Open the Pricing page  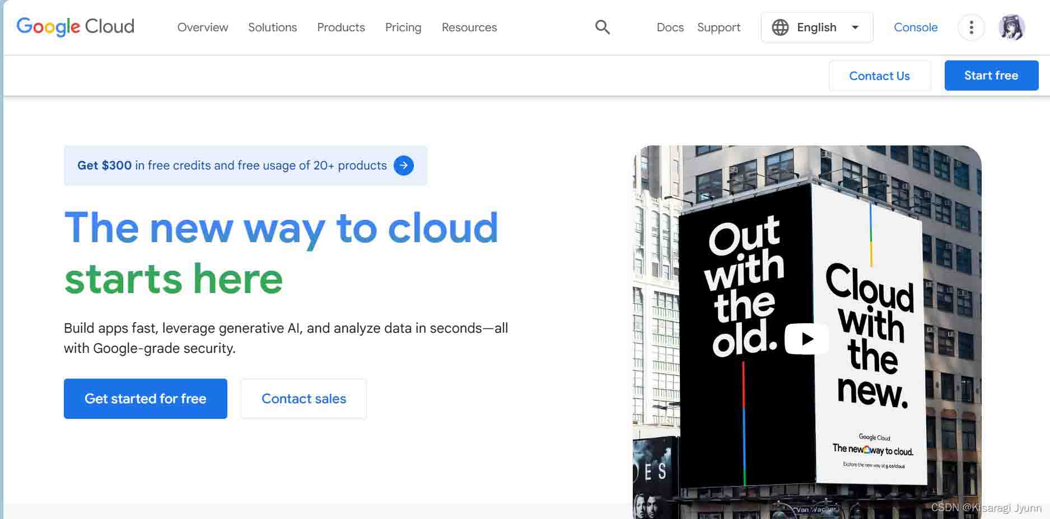[x=403, y=27]
